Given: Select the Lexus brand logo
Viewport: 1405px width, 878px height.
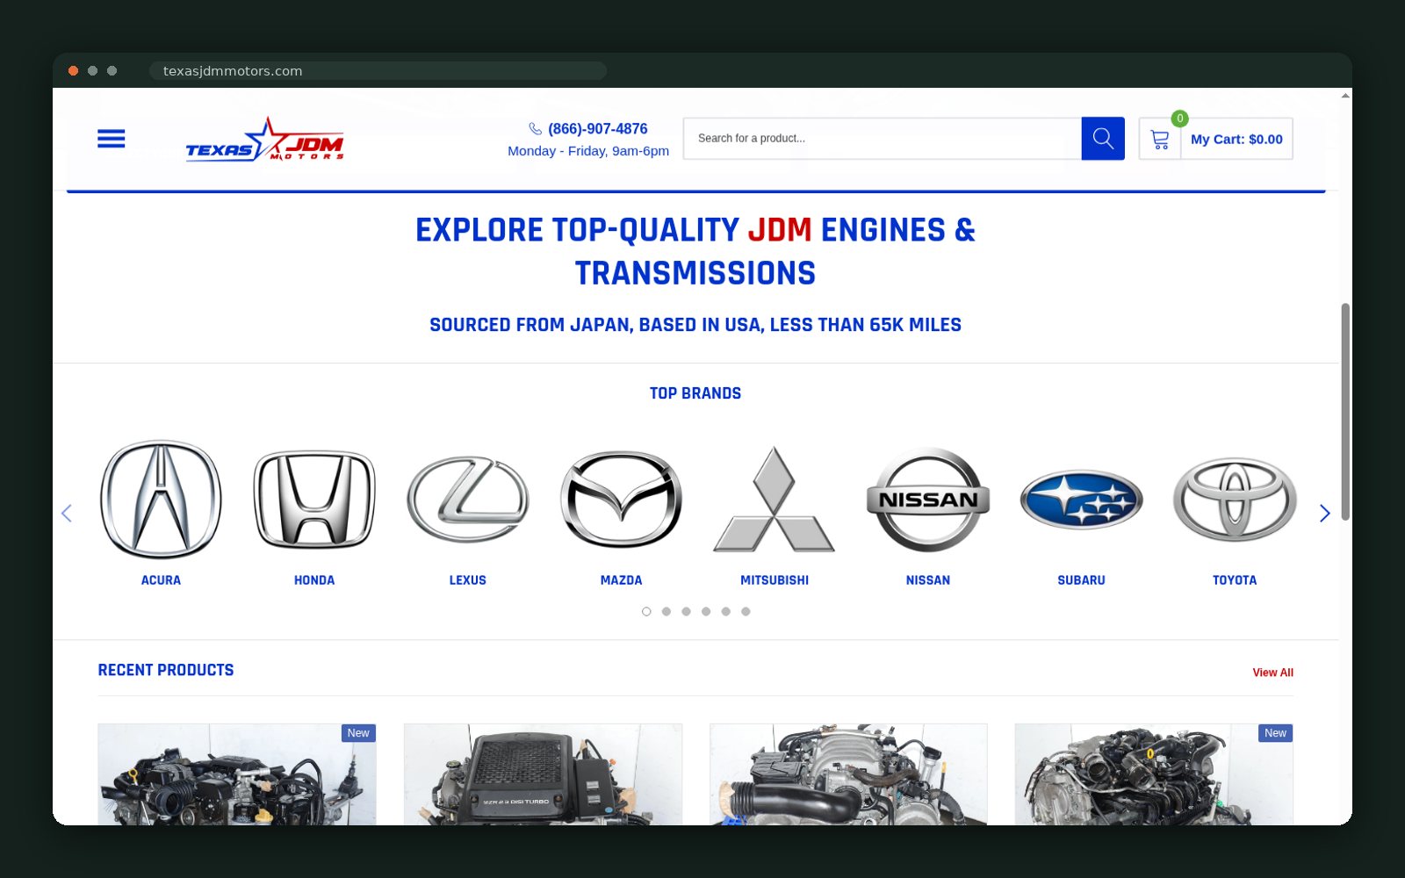Looking at the screenshot, I should point(468,500).
